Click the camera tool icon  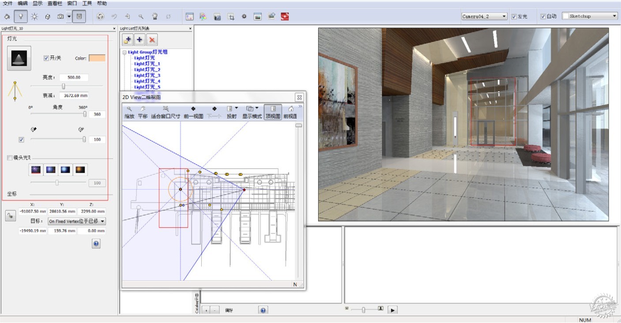coord(60,17)
